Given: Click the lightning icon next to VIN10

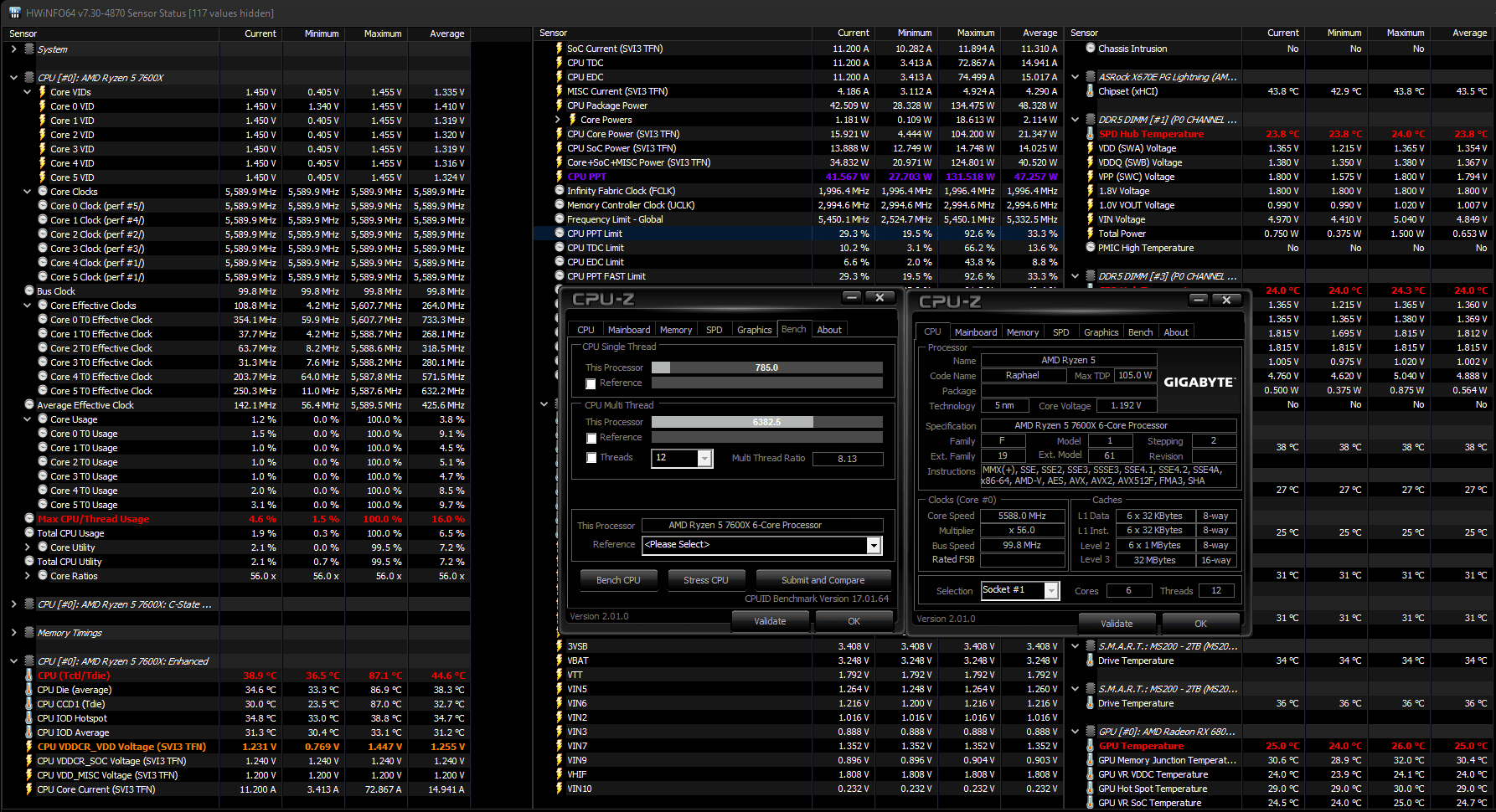Looking at the screenshot, I should tap(560, 789).
